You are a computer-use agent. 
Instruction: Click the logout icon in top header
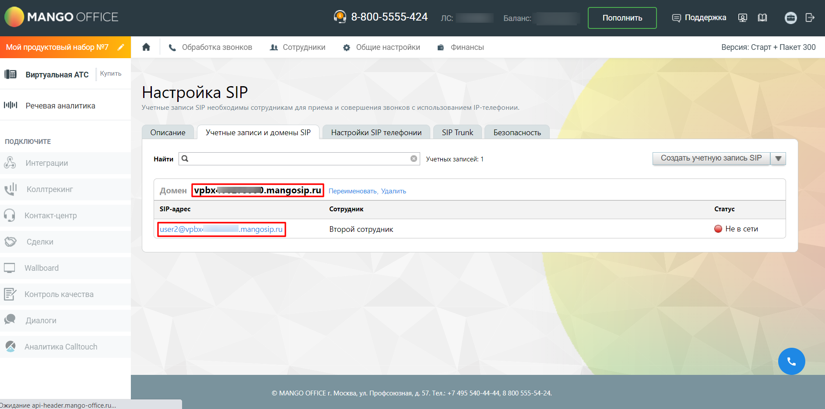810,17
